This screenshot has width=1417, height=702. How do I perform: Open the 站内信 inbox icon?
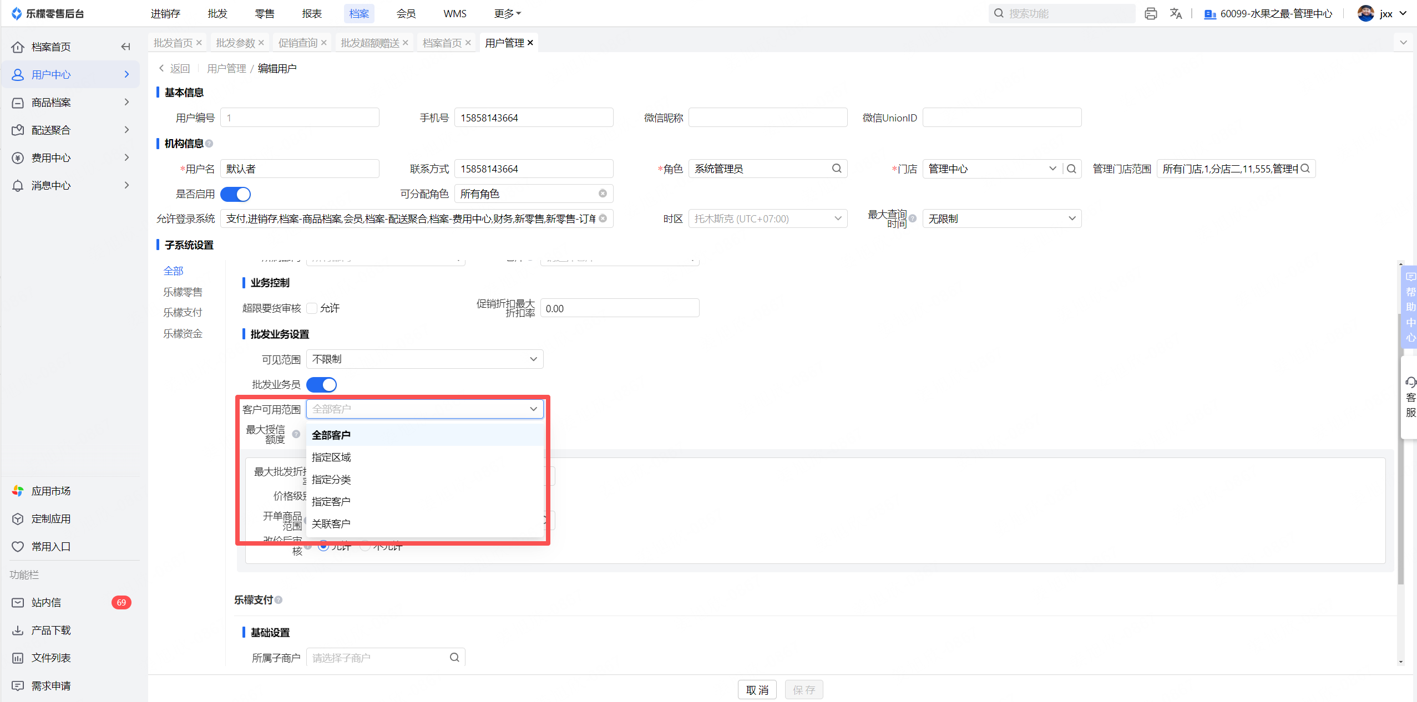click(x=18, y=603)
